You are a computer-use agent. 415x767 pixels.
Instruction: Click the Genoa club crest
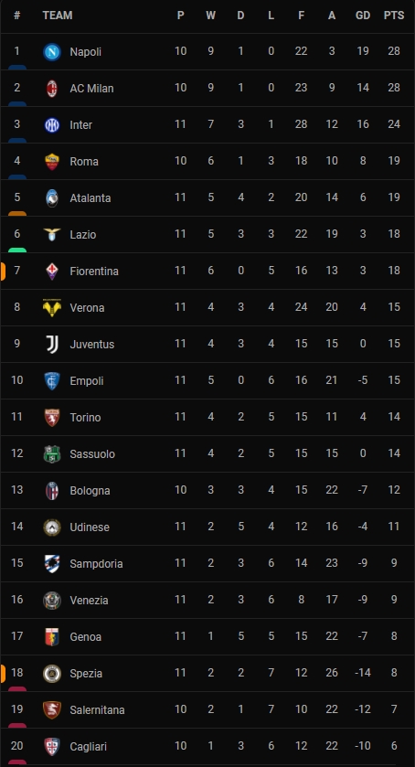(52, 637)
